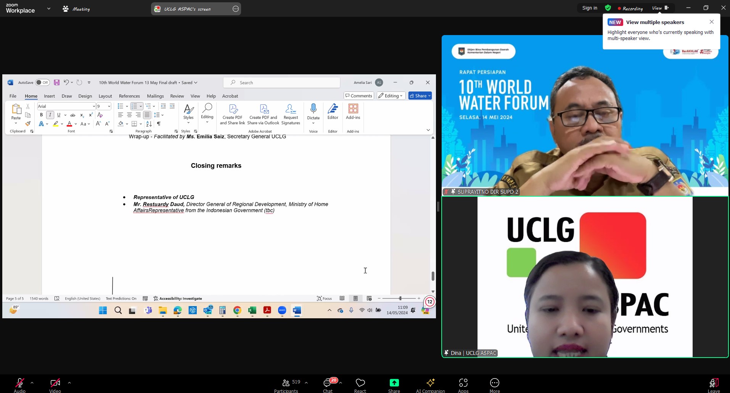Click the Share button in Word
Image resolution: width=730 pixels, height=393 pixels.
[x=420, y=96]
